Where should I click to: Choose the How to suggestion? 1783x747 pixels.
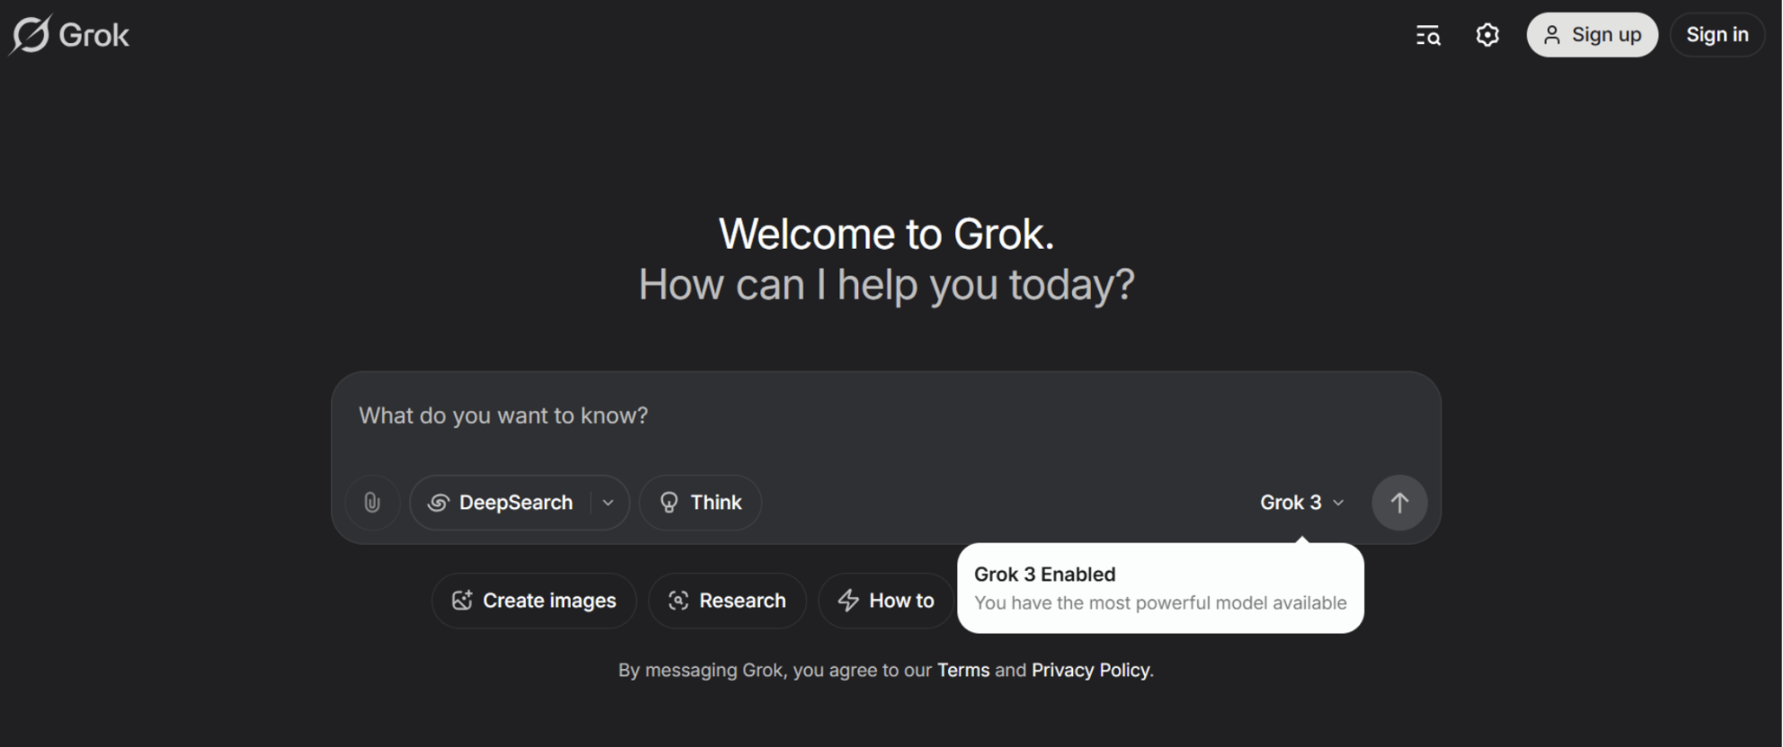pyautogui.click(x=885, y=601)
